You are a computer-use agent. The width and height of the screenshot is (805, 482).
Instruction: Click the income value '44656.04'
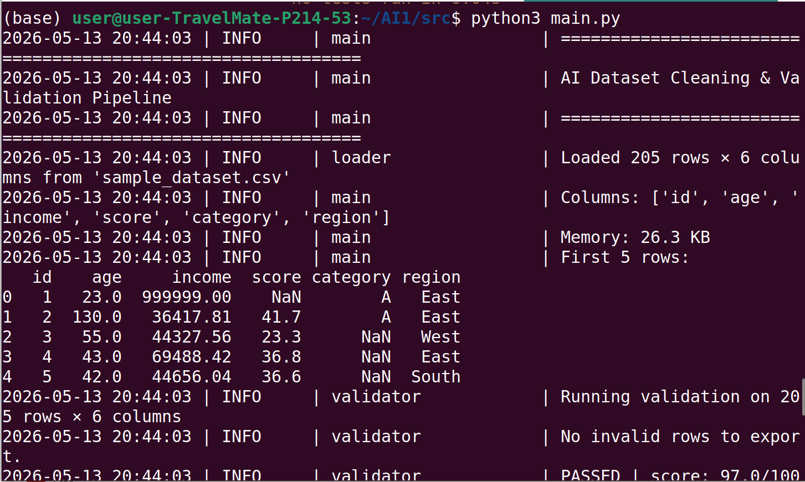click(192, 377)
